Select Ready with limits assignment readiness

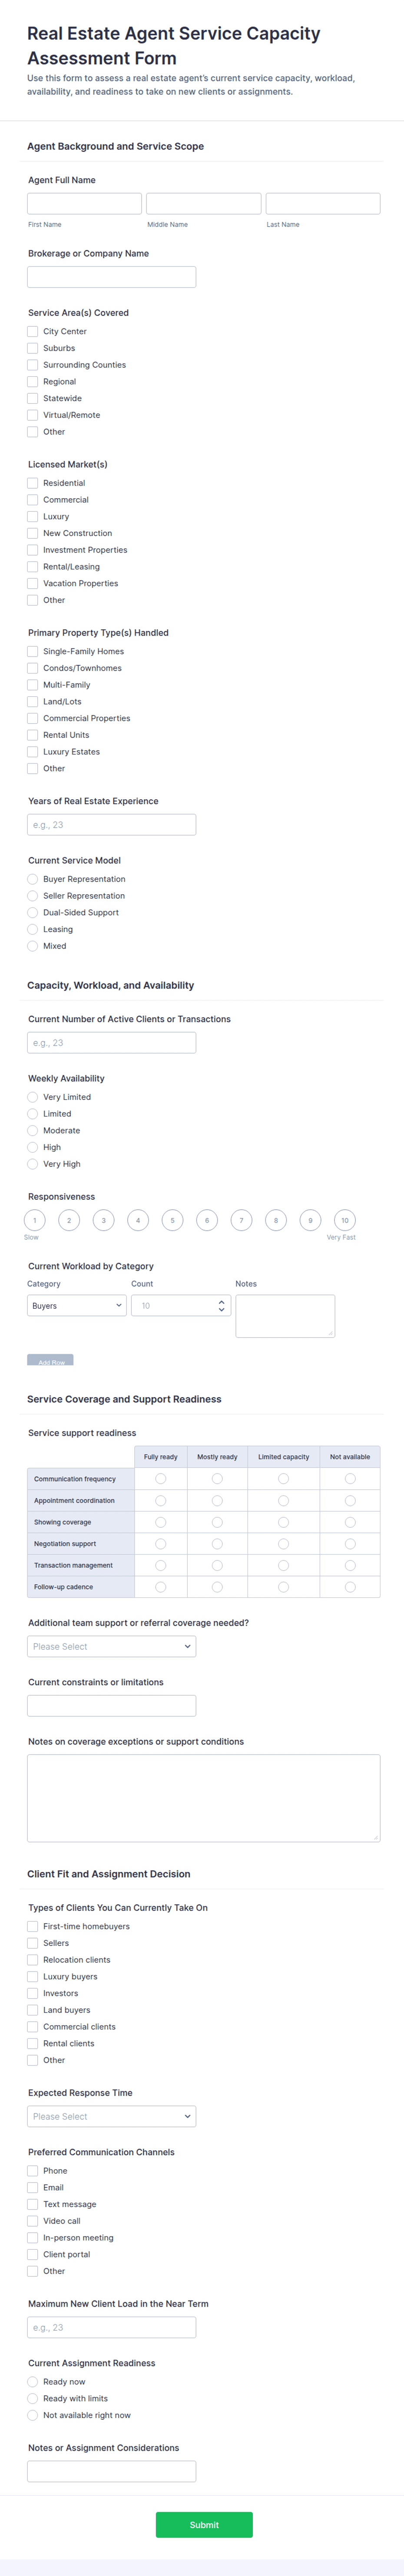33,2398
